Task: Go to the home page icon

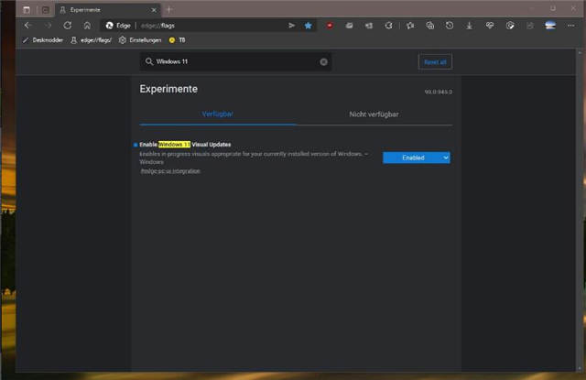Action: pos(87,26)
